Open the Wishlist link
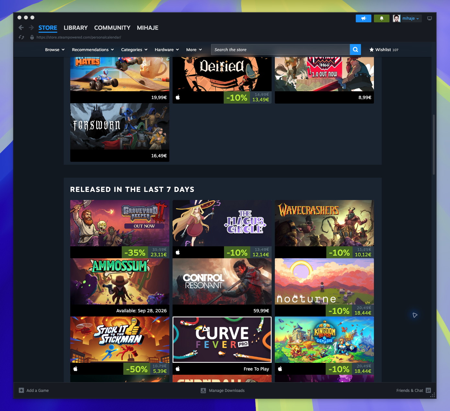Screen dimensions: 450x411 click(x=384, y=50)
